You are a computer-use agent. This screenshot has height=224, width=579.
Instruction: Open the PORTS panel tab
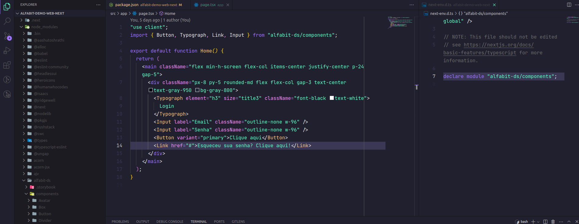pyautogui.click(x=219, y=222)
